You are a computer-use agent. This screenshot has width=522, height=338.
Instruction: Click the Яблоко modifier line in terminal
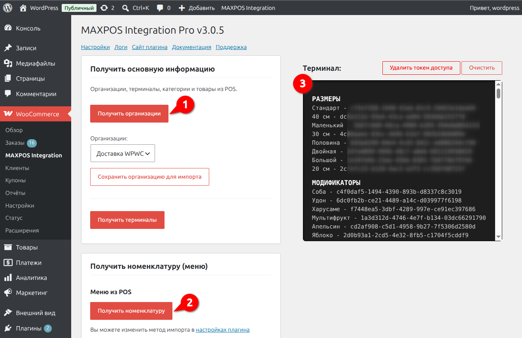pyautogui.click(x=390, y=235)
